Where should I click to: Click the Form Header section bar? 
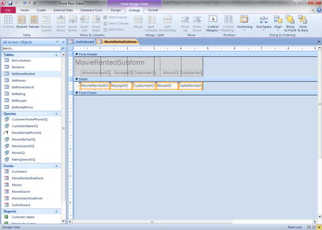point(196,54)
